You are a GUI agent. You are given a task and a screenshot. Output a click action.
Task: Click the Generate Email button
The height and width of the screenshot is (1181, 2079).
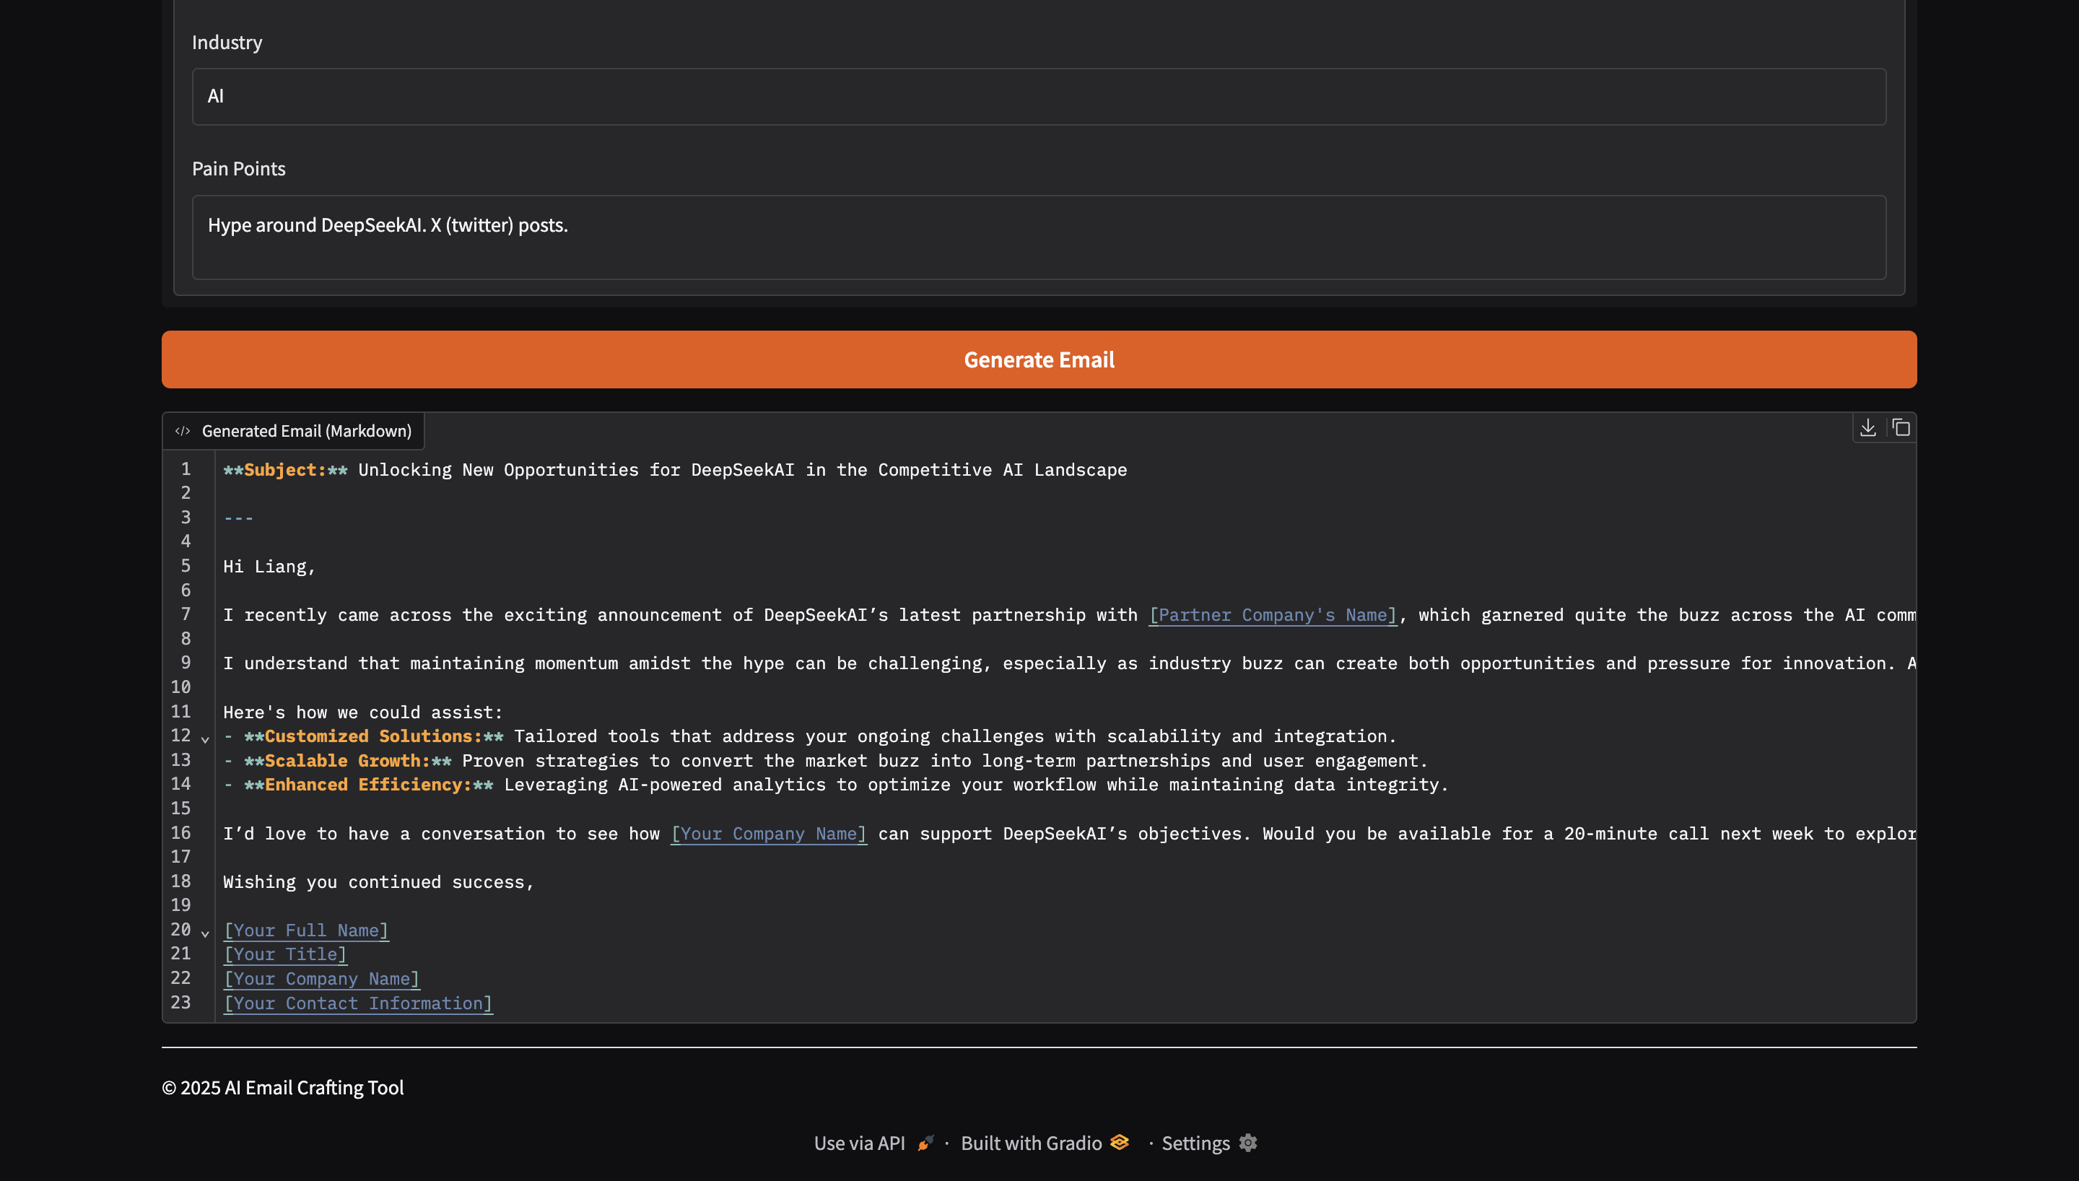click(1039, 359)
